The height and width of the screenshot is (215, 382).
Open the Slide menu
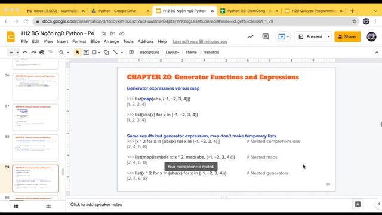(x=95, y=41)
